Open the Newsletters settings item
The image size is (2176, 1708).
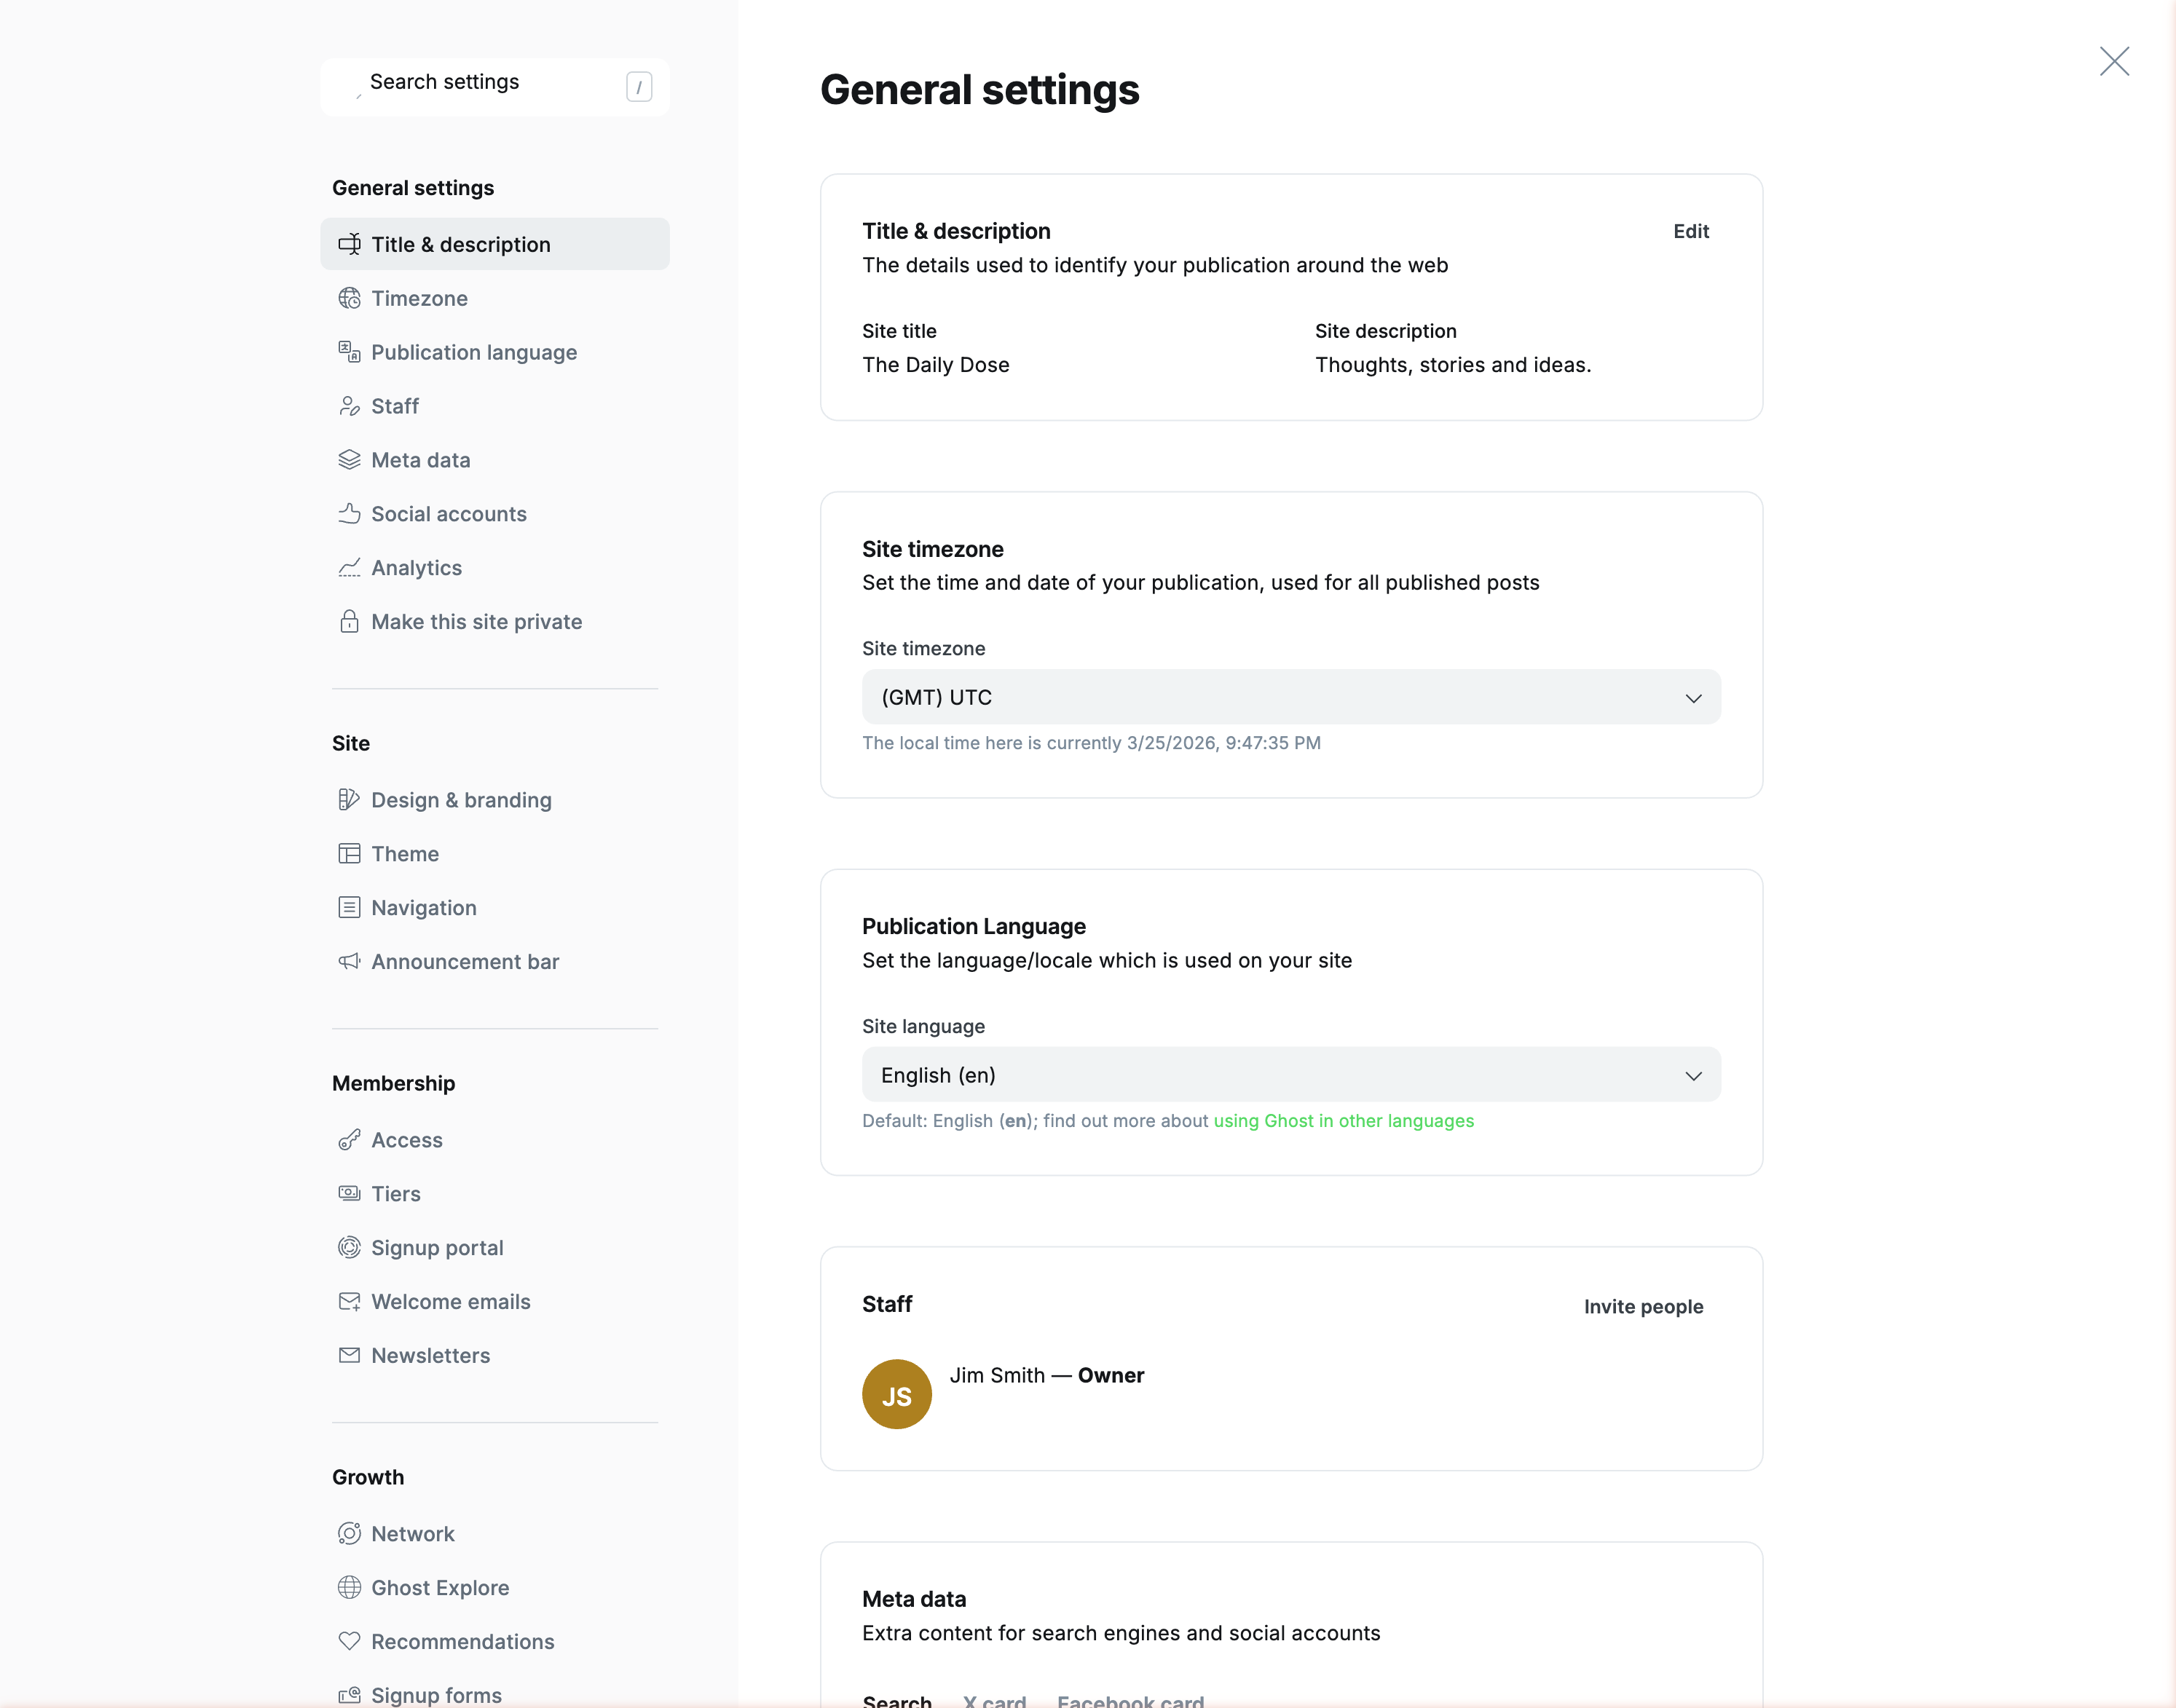430,1355
